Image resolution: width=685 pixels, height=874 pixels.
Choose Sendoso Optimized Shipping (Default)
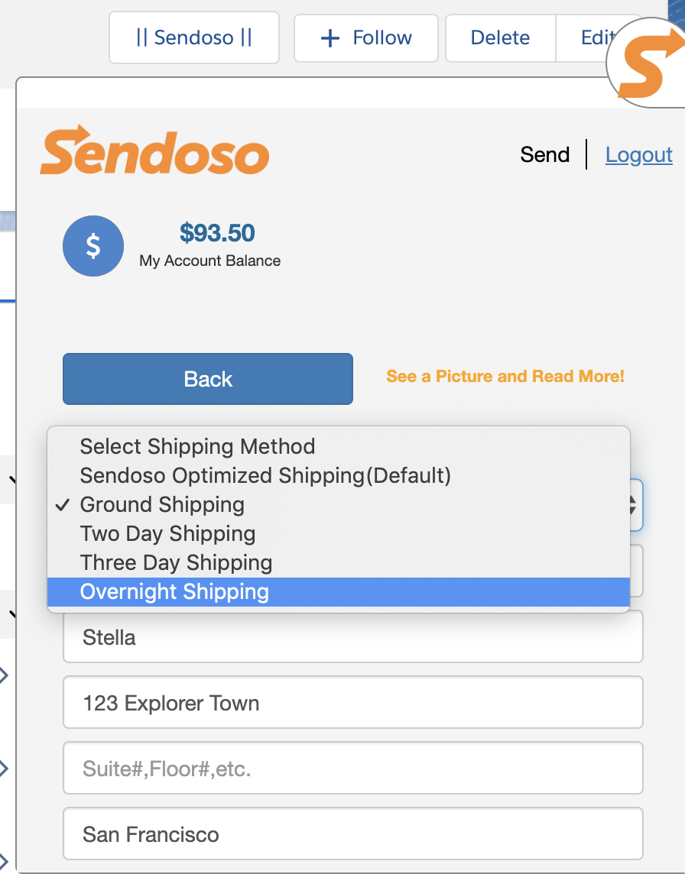265,476
